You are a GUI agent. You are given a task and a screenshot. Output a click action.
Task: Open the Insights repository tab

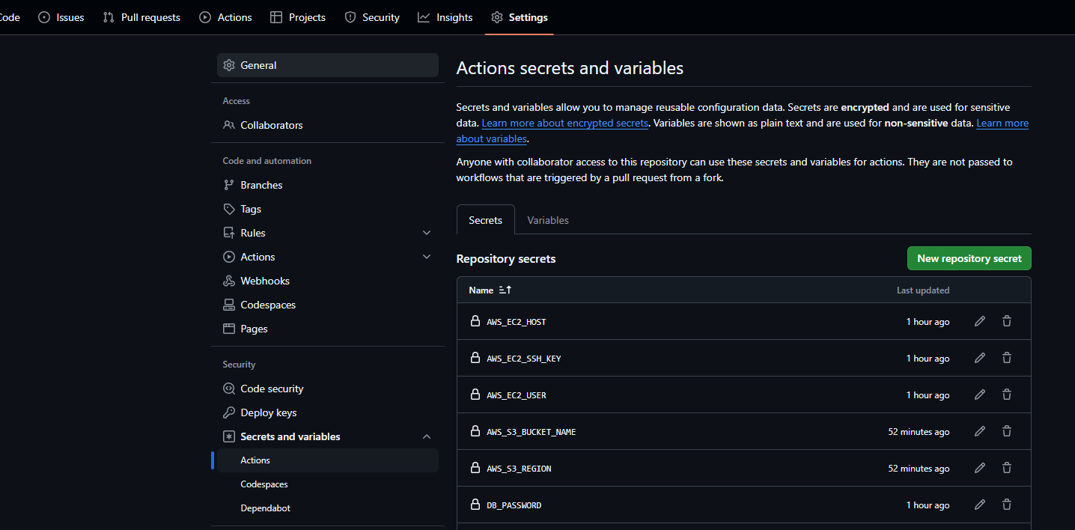(445, 17)
